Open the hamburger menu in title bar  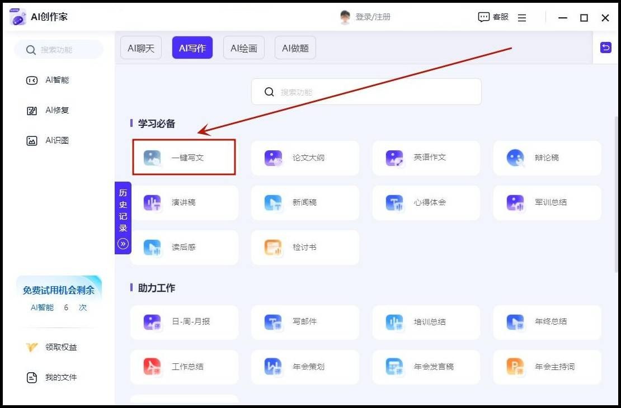click(x=522, y=18)
